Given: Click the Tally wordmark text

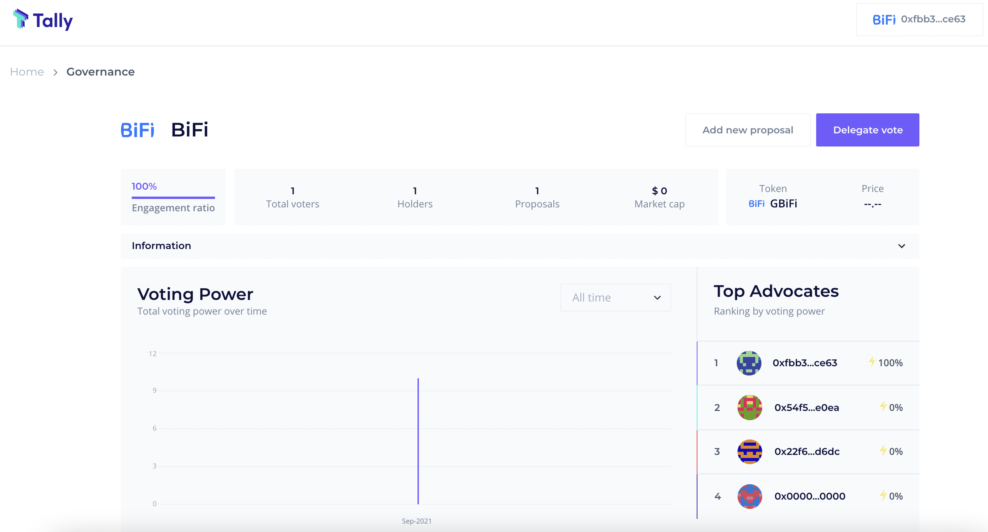Looking at the screenshot, I should (53, 21).
